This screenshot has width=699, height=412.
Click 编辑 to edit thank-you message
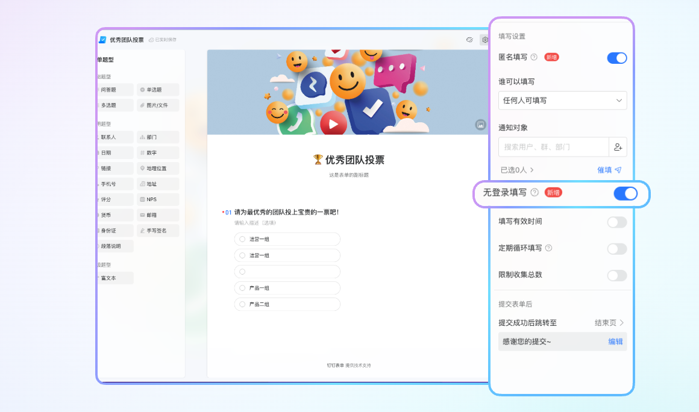point(615,342)
